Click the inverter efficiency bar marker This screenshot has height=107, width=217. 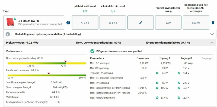[49, 73]
